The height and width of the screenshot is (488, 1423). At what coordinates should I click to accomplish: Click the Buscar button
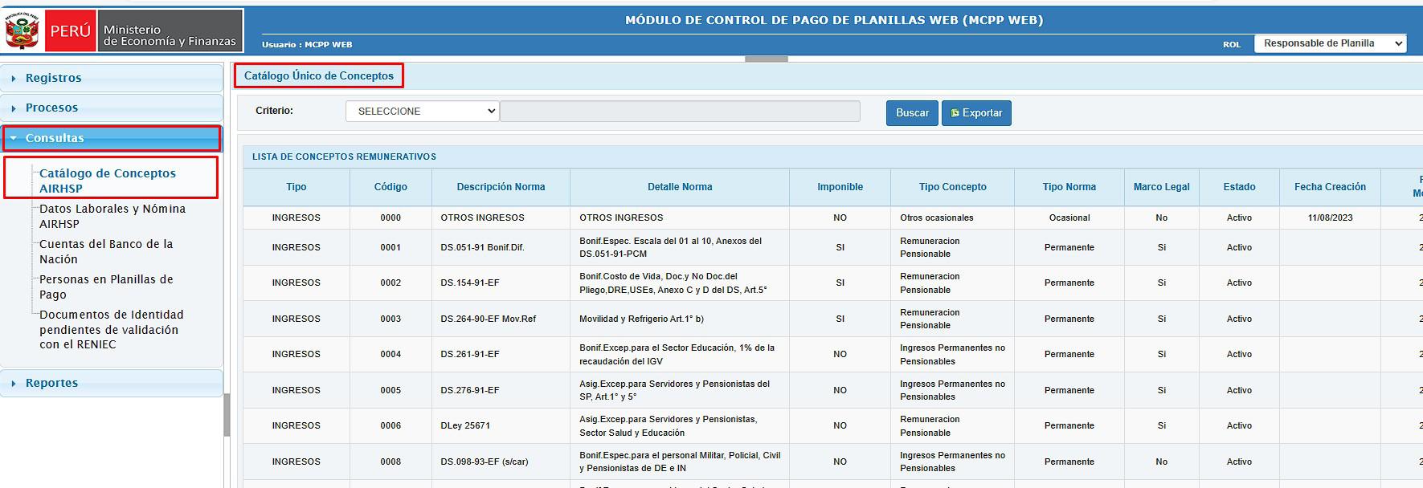point(912,113)
